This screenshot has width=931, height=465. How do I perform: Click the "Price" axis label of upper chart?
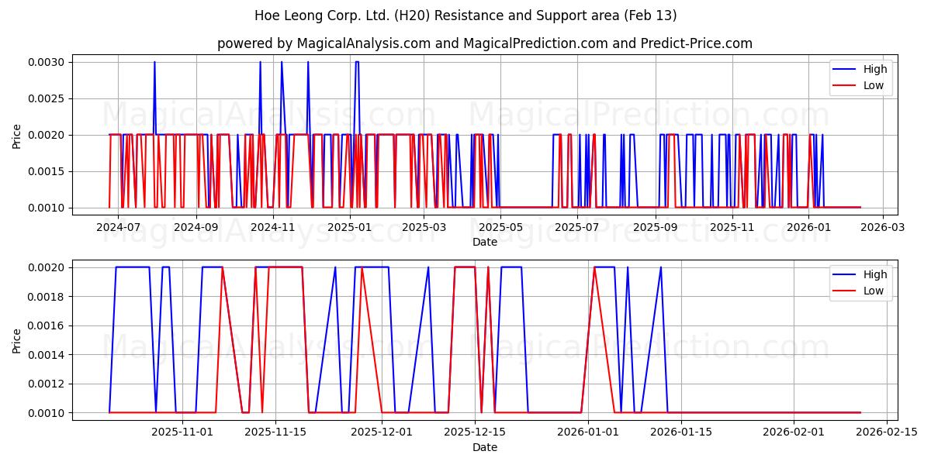tap(17, 135)
